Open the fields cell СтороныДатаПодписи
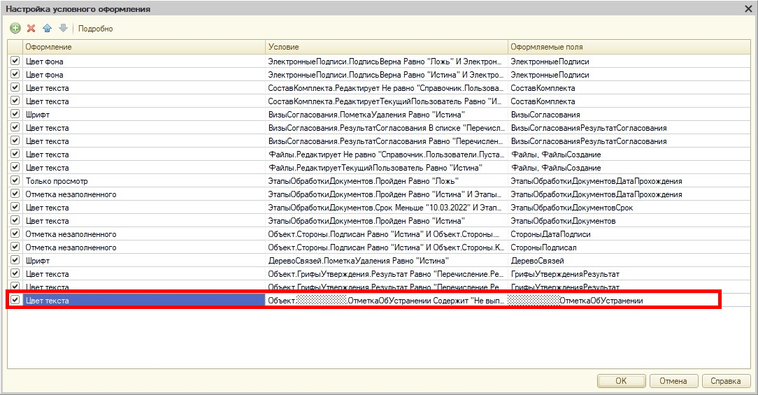This screenshot has height=395, width=758. pos(629,234)
